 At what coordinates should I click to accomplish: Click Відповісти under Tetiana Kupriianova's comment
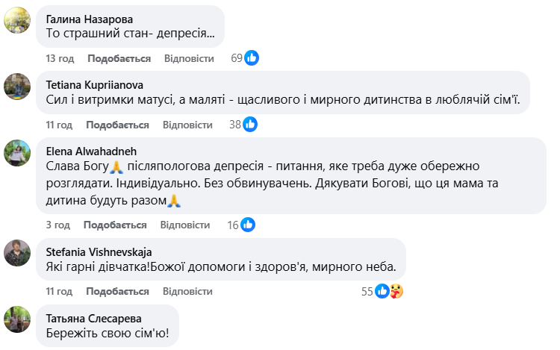tap(187, 125)
